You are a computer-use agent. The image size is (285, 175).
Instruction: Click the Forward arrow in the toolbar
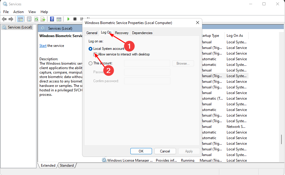(x=11, y=19)
